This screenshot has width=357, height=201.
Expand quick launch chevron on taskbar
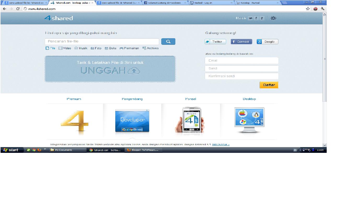(45, 150)
